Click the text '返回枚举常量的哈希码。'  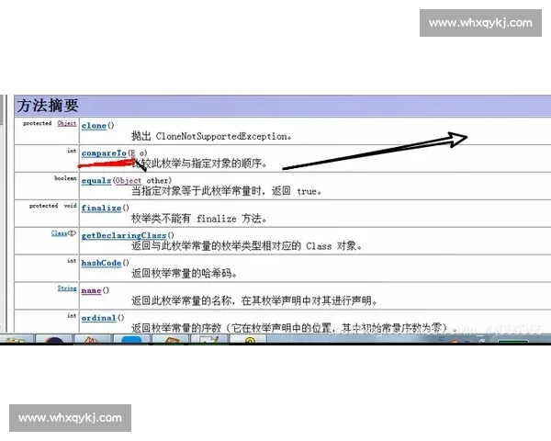[x=185, y=273]
